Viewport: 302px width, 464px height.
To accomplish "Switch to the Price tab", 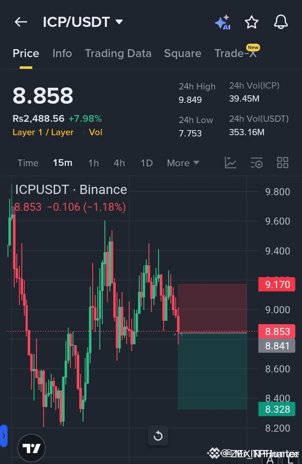I will click(x=26, y=54).
